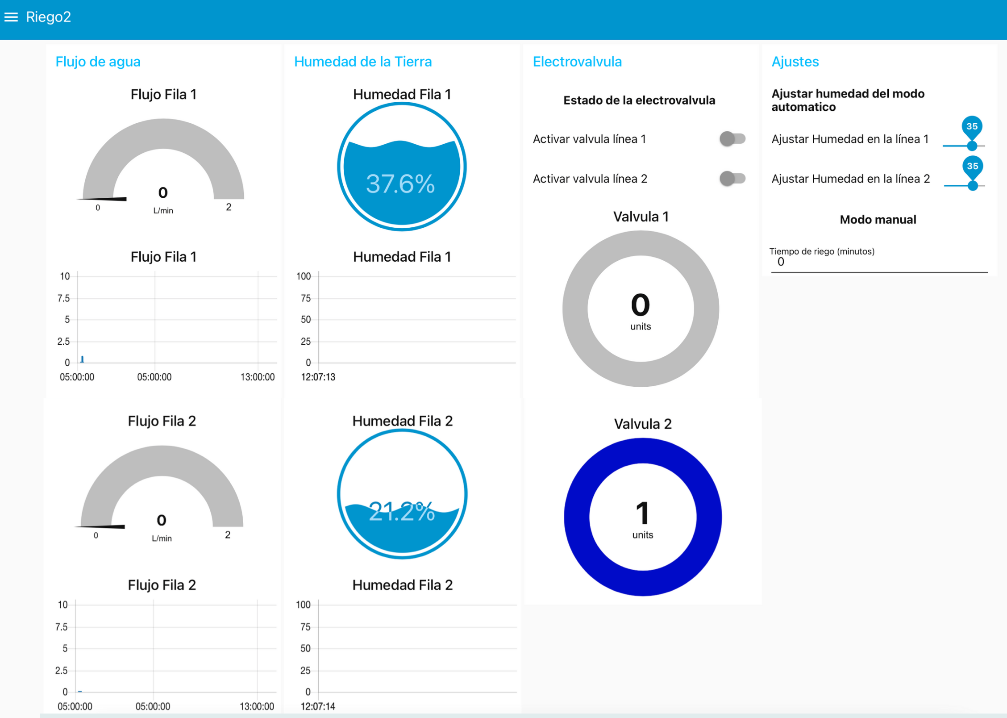Expand the Flujo de agua group
Screen dimensions: 1007x718
(x=98, y=62)
